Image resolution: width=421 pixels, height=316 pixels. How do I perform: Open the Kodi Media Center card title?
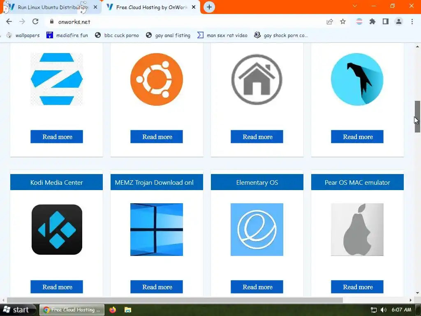56,182
